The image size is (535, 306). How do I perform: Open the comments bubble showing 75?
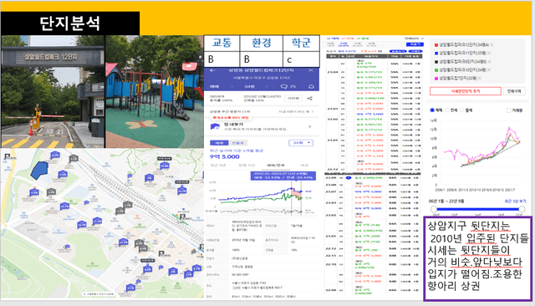pyautogui.click(x=288, y=86)
